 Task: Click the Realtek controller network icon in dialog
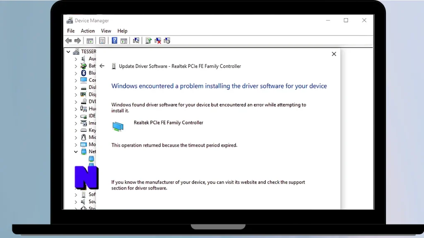(118, 126)
